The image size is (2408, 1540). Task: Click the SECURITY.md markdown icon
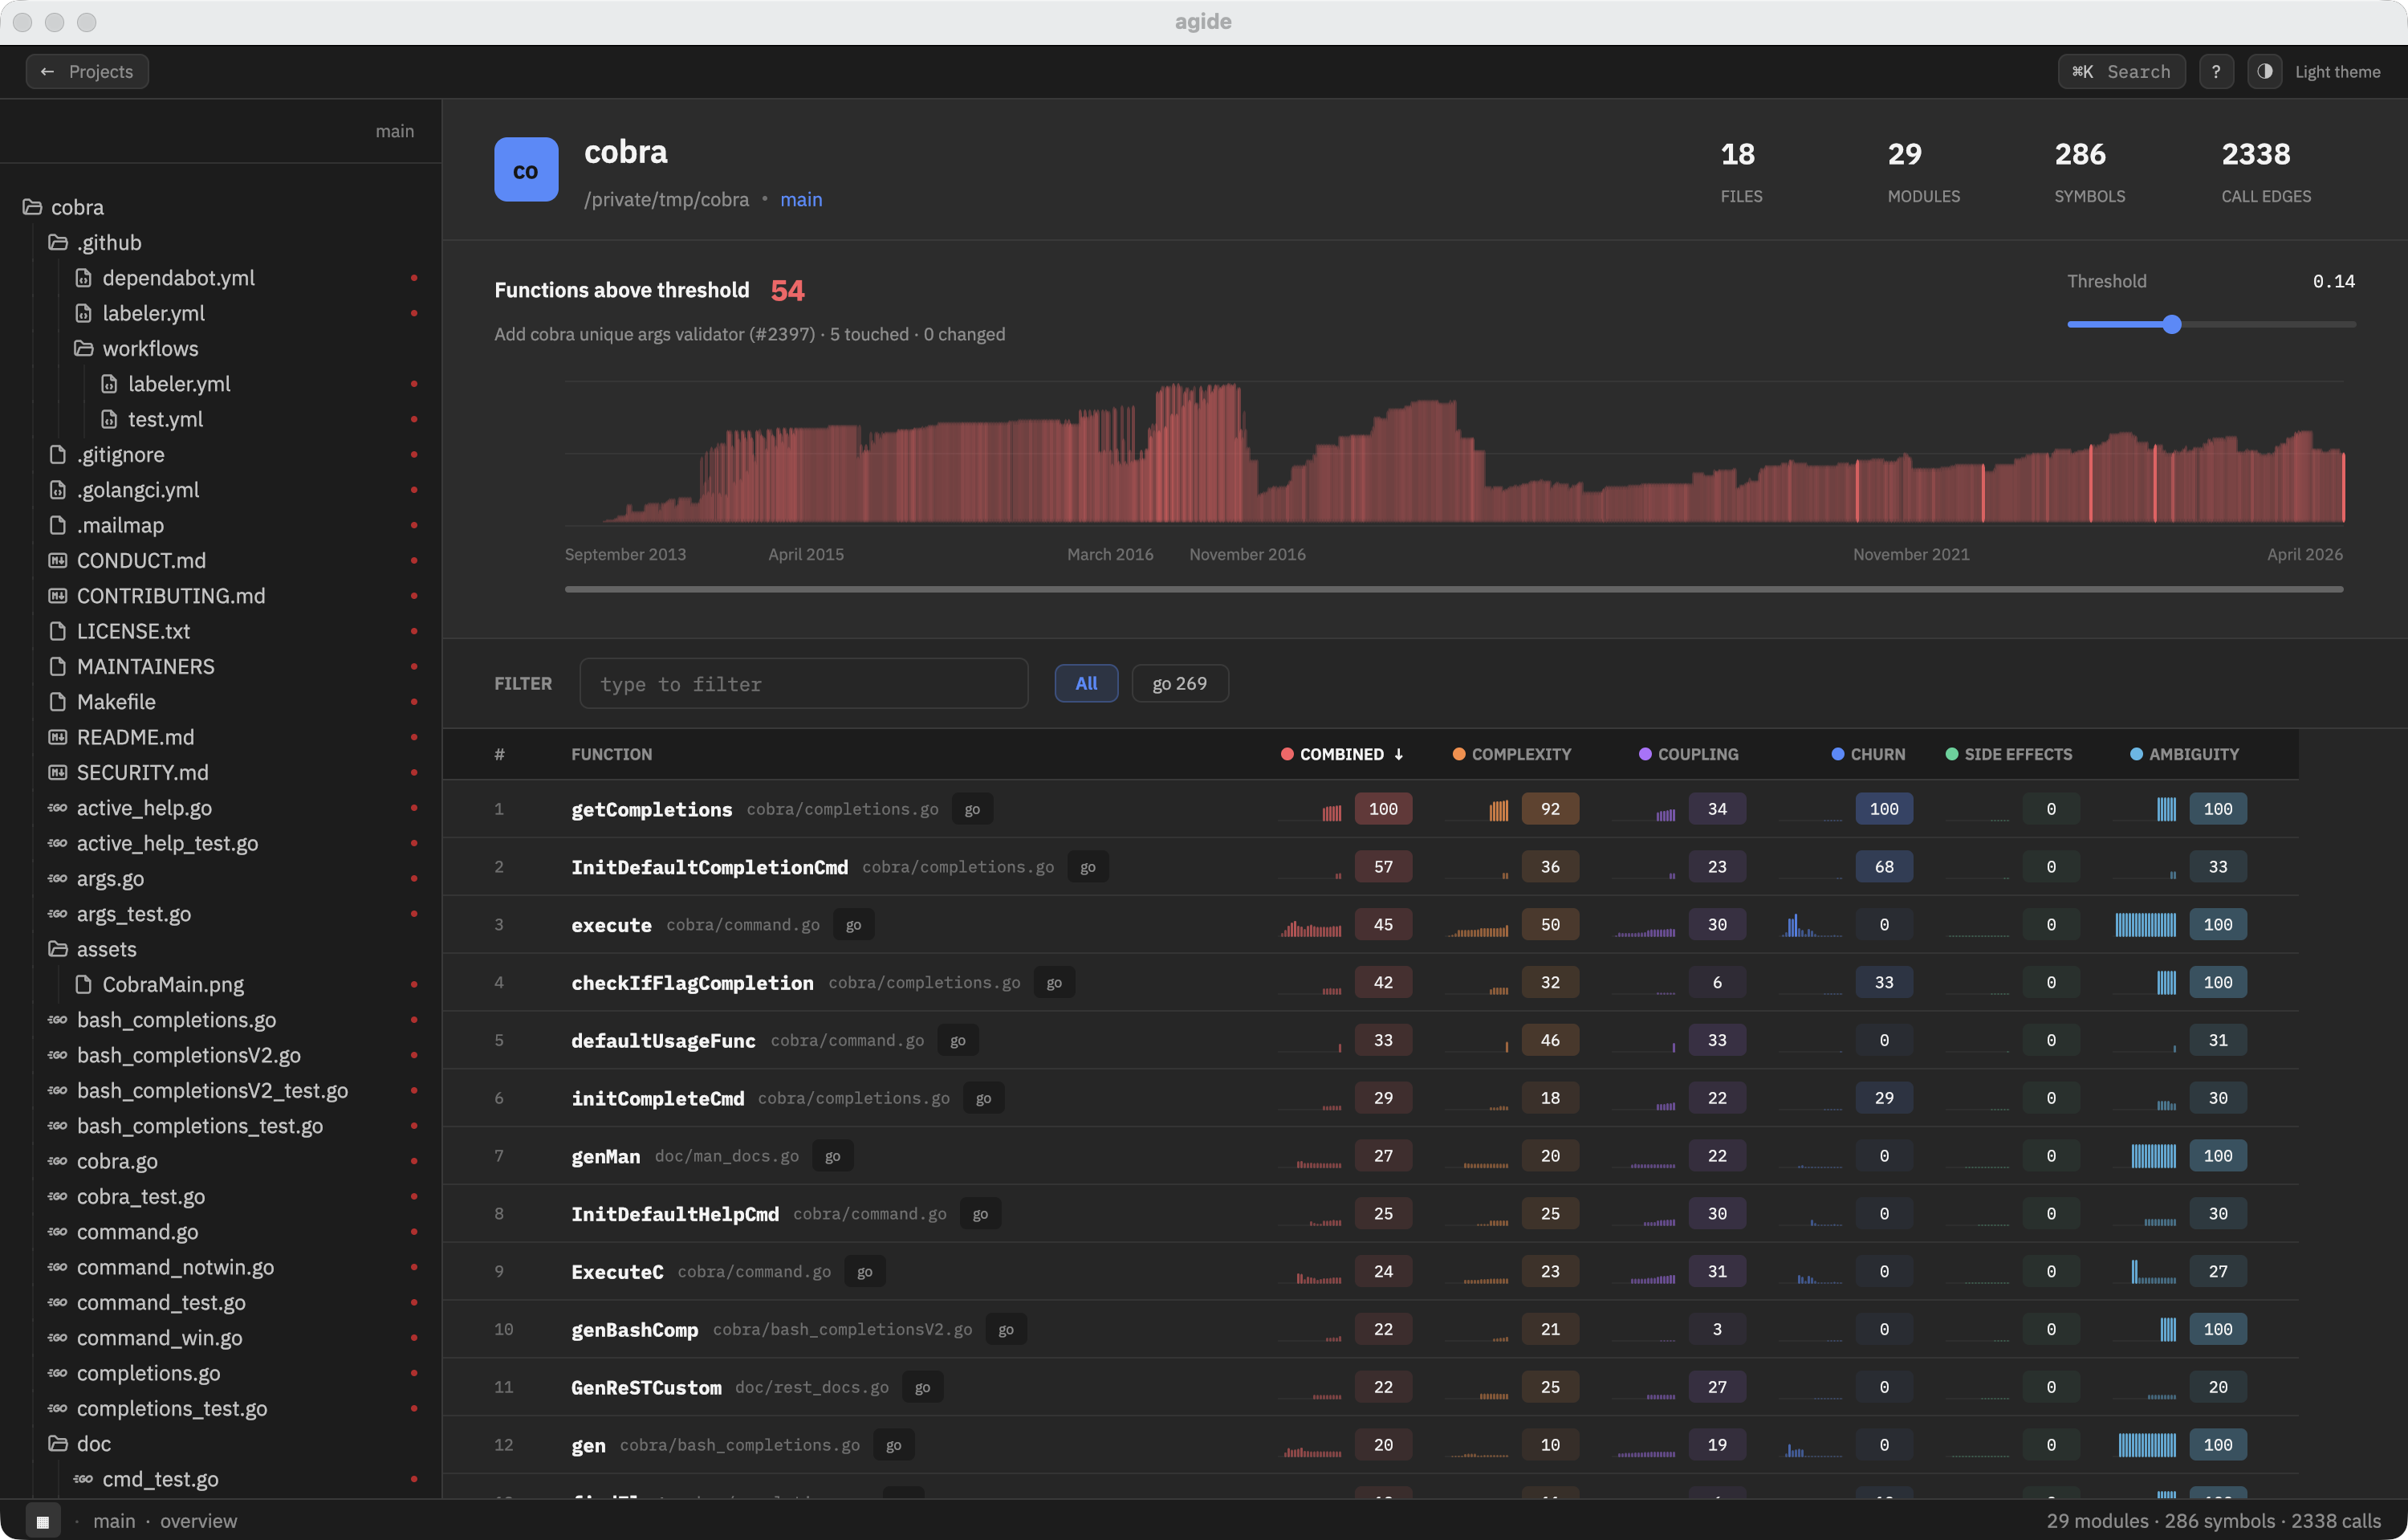point(58,773)
